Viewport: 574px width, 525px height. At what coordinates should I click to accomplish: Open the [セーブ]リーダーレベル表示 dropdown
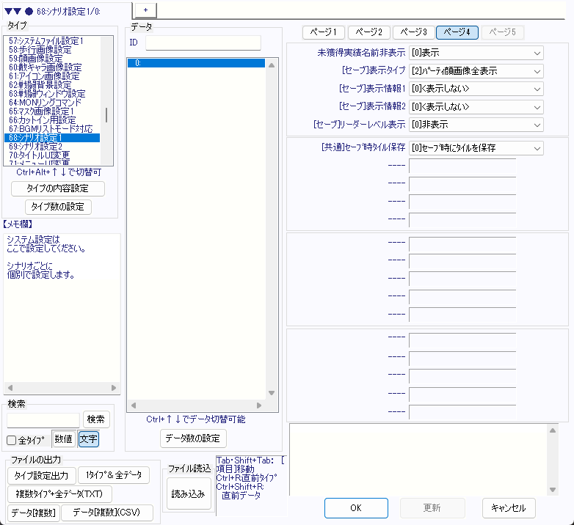pos(476,125)
